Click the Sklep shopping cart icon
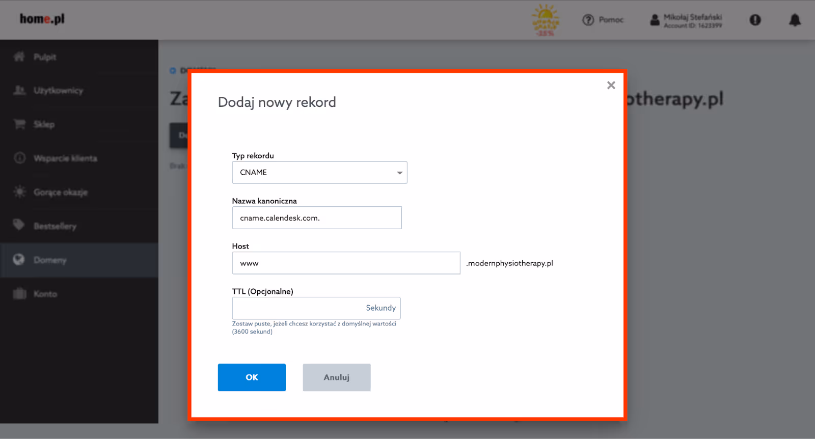This screenshot has width=815, height=439. point(19,124)
